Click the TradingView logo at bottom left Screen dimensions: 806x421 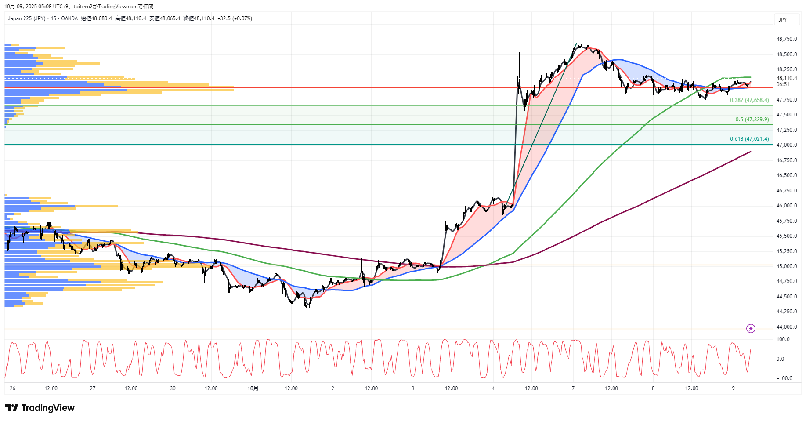40,408
